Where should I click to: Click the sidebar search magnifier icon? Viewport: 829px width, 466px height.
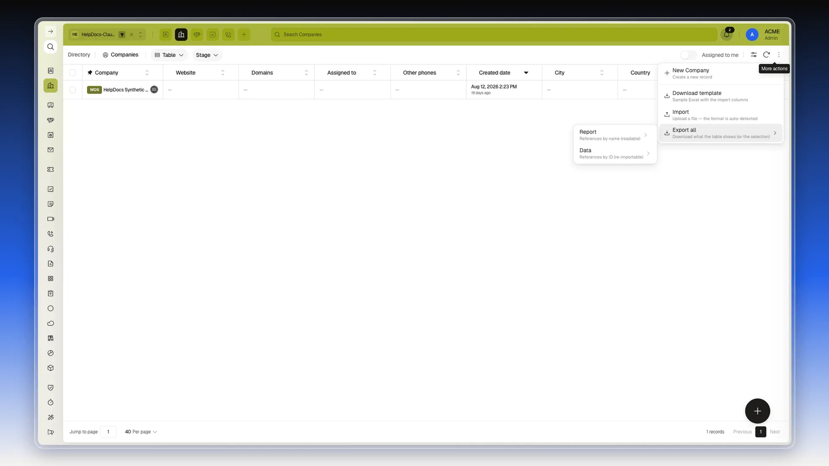point(51,47)
